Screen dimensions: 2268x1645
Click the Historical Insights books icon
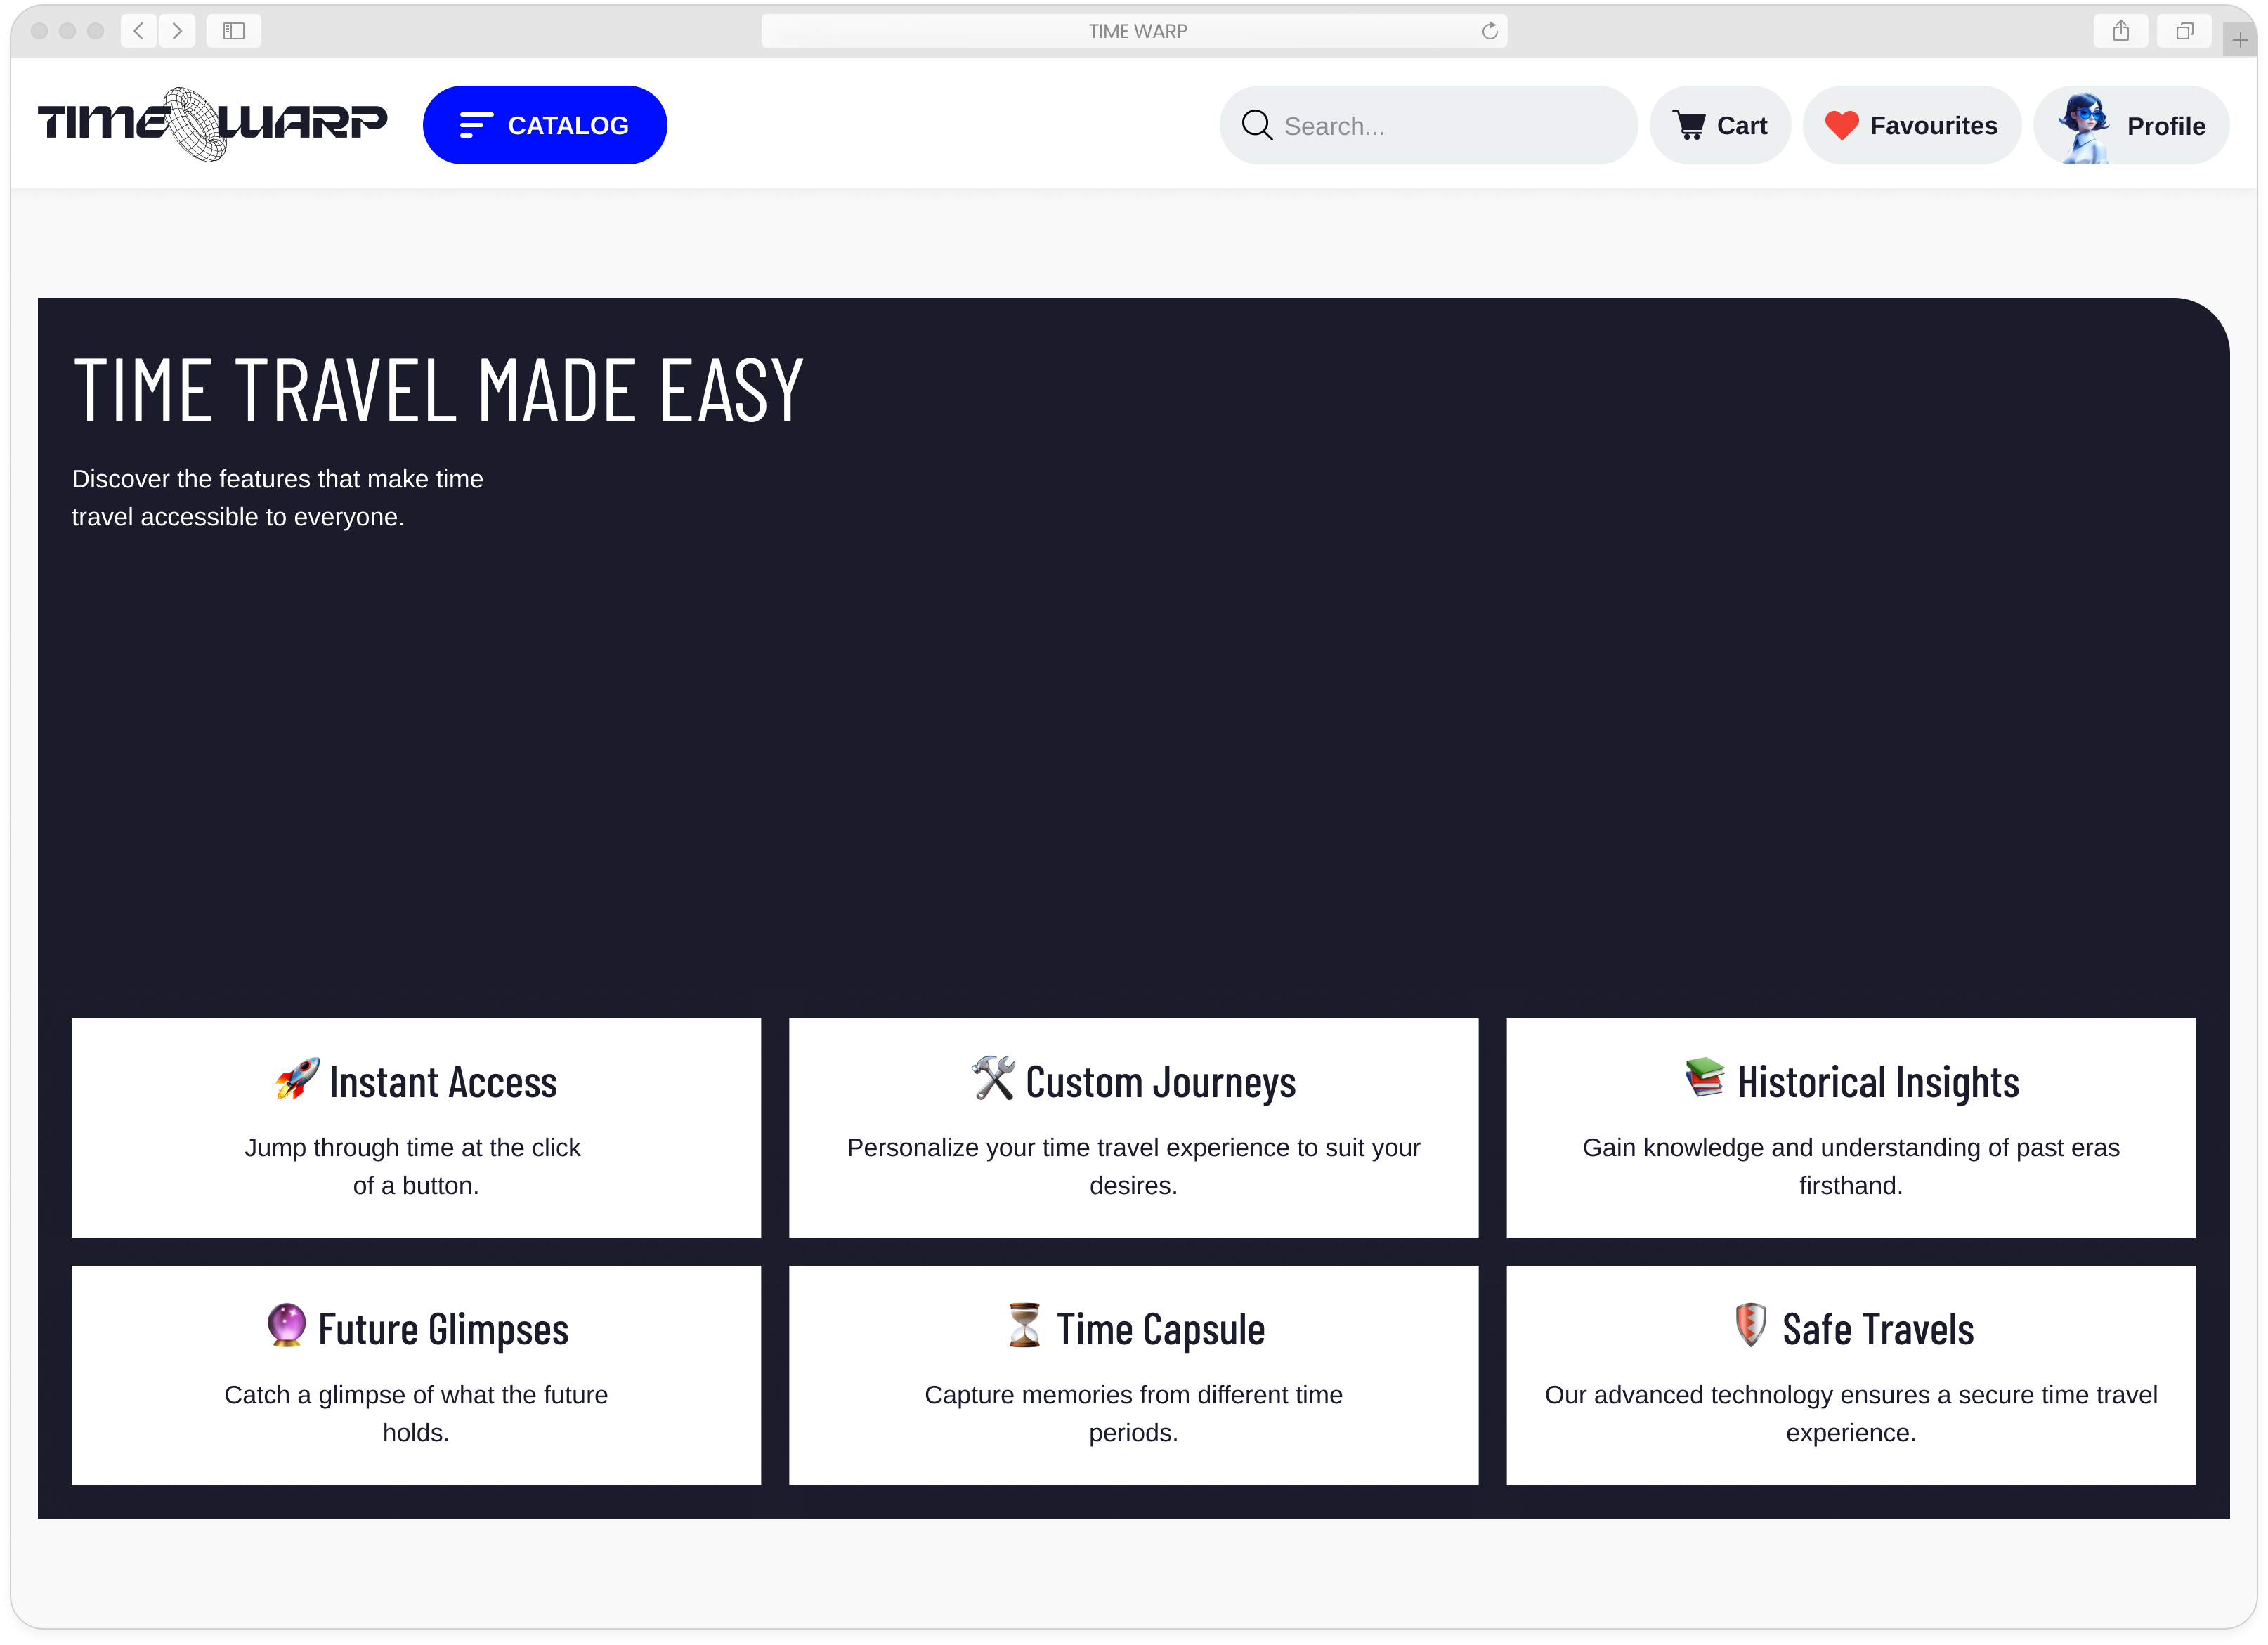click(1704, 1078)
